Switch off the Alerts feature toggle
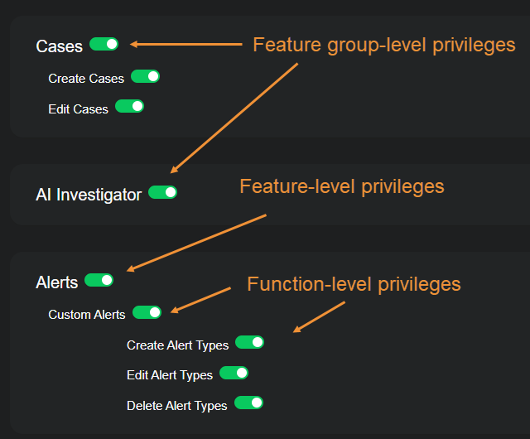The image size is (530, 439). coord(99,280)
